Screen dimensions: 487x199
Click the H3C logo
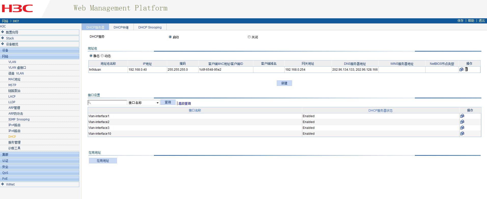(x=17, y=8)
